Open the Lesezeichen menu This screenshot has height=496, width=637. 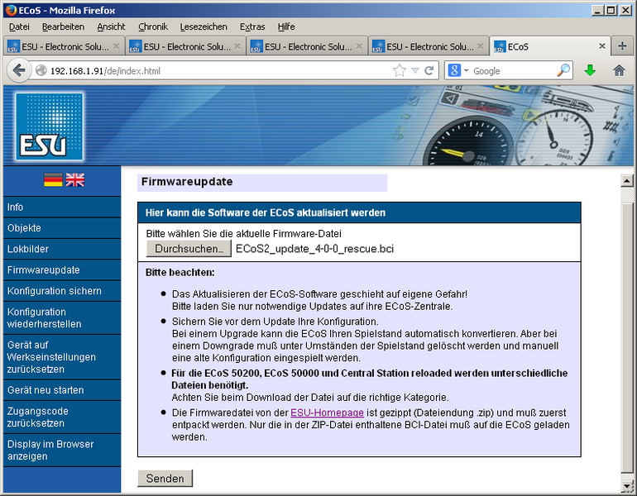[x=204, y=26]
